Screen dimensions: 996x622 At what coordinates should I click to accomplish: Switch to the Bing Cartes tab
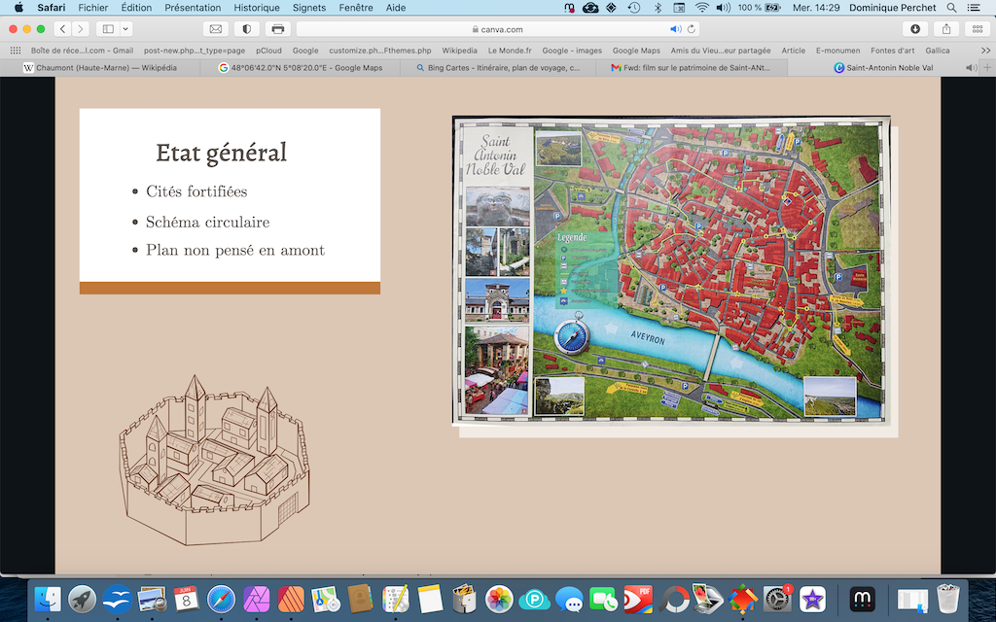[498, 68]
